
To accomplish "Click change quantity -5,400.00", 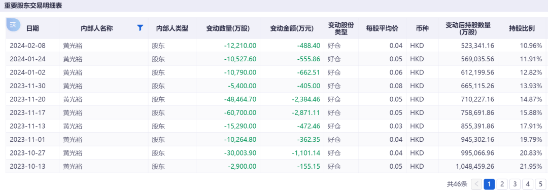I will click(242, 86).
